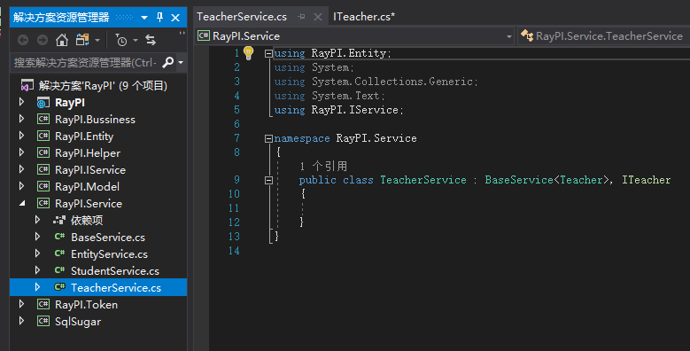Expand the RayPI.Entity project
The height and width of the screenshot is (351, 690).
pyautogui.click(x=21, y=136)
